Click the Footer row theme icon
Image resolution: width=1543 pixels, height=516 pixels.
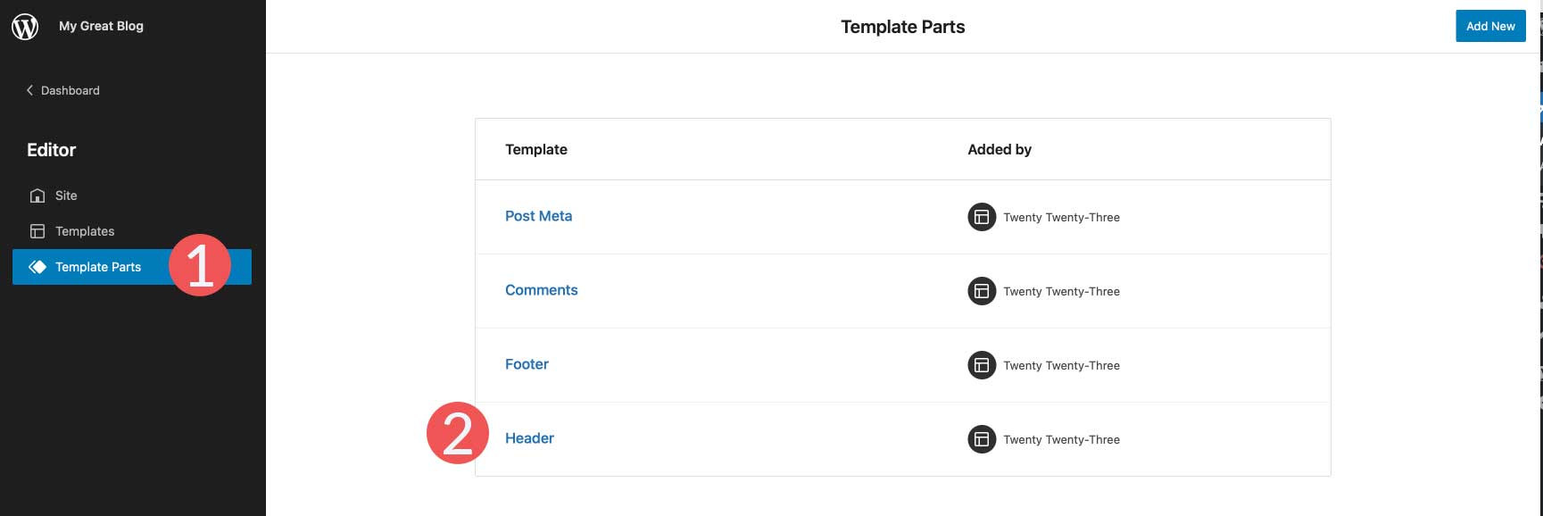click(982, 365)
